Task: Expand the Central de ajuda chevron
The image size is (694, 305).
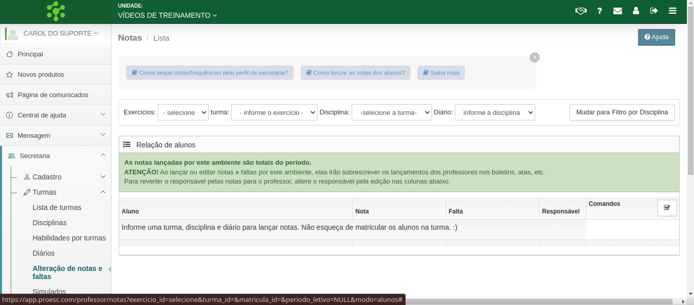Action: pyautogui.click(x=103, y=114)
